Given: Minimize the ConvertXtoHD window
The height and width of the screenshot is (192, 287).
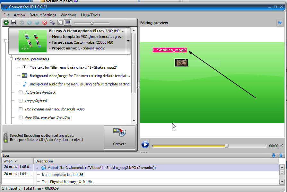Looking at the screenshot, I should tap(269, 7).
